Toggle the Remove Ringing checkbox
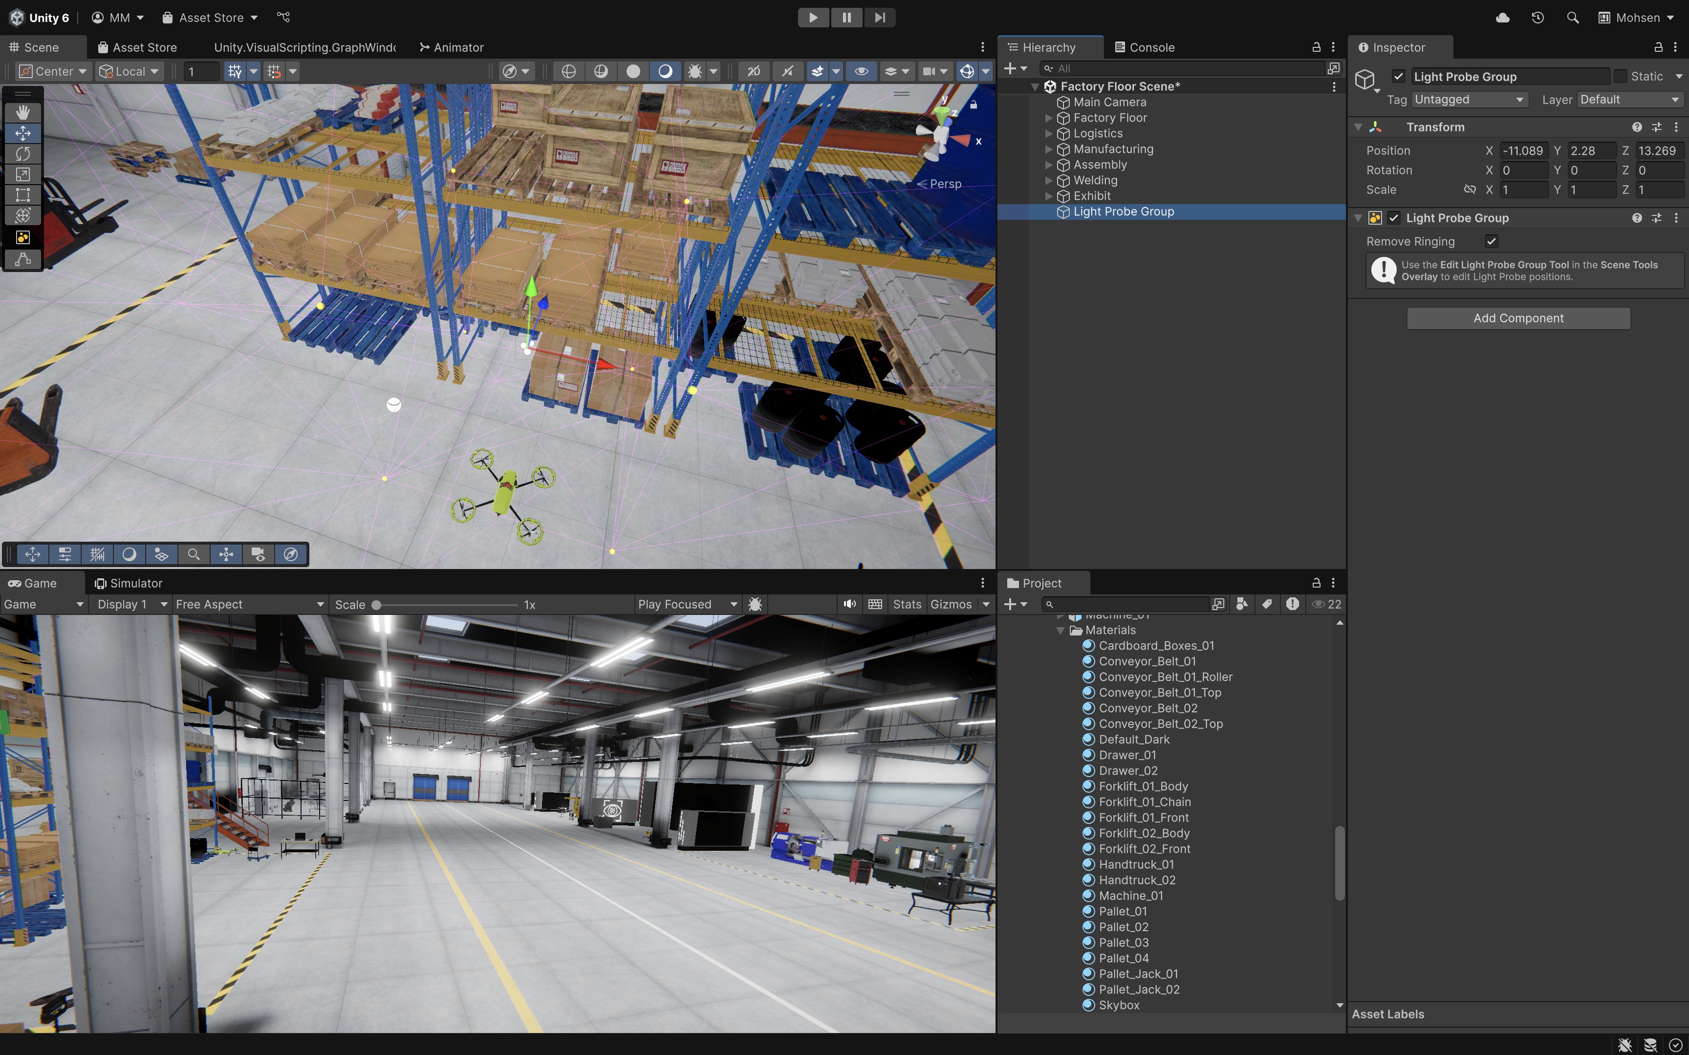Viewport: 1689px width, 1055px height. coord(1491,241)
